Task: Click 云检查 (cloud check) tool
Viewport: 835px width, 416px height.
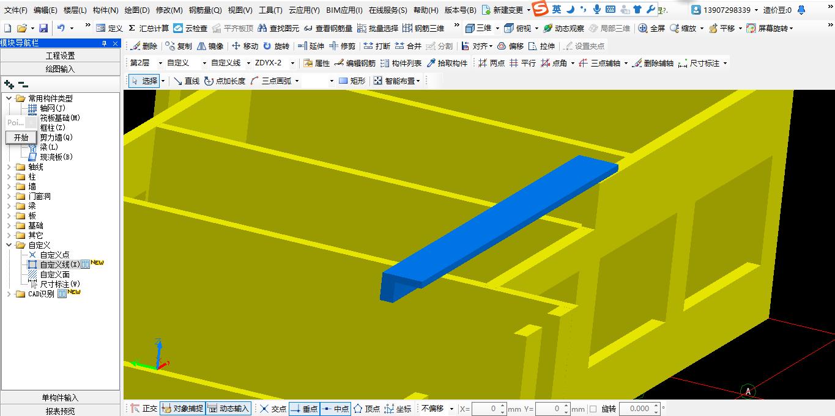Action: (x=190, y=28)
